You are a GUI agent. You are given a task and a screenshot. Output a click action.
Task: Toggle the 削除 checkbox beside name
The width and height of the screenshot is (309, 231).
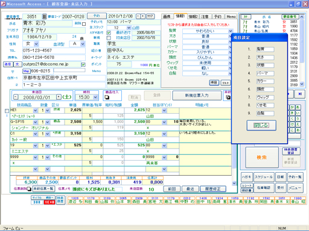pos(84,24)
